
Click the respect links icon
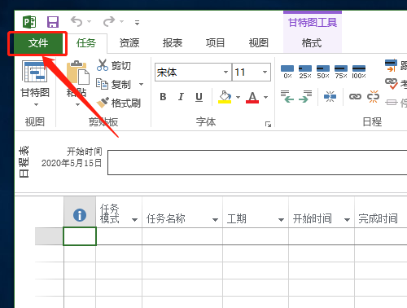392,83
